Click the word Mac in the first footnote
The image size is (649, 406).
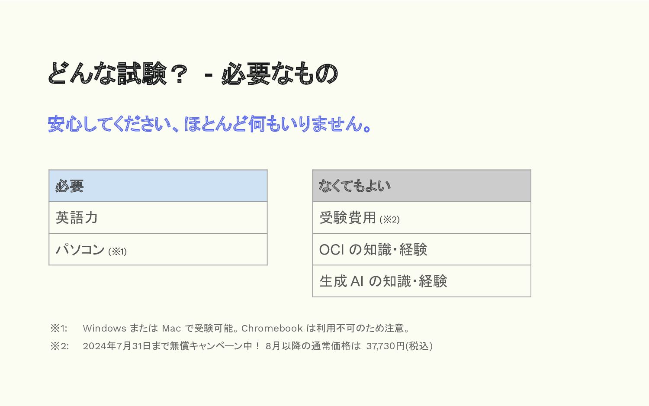171,328
